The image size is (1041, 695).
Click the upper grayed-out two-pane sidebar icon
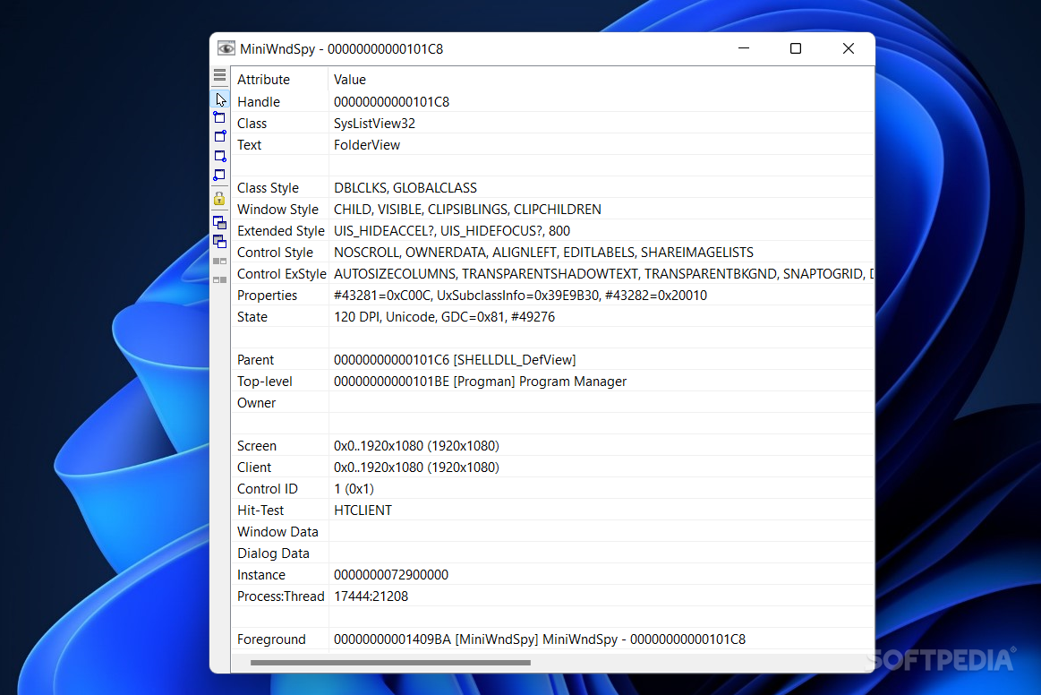[x=220, y=262]
